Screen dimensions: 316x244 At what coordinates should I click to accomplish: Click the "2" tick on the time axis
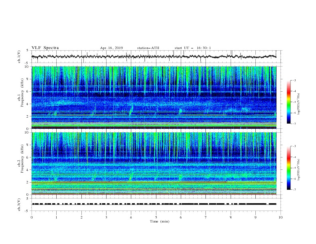click(81, 217)
